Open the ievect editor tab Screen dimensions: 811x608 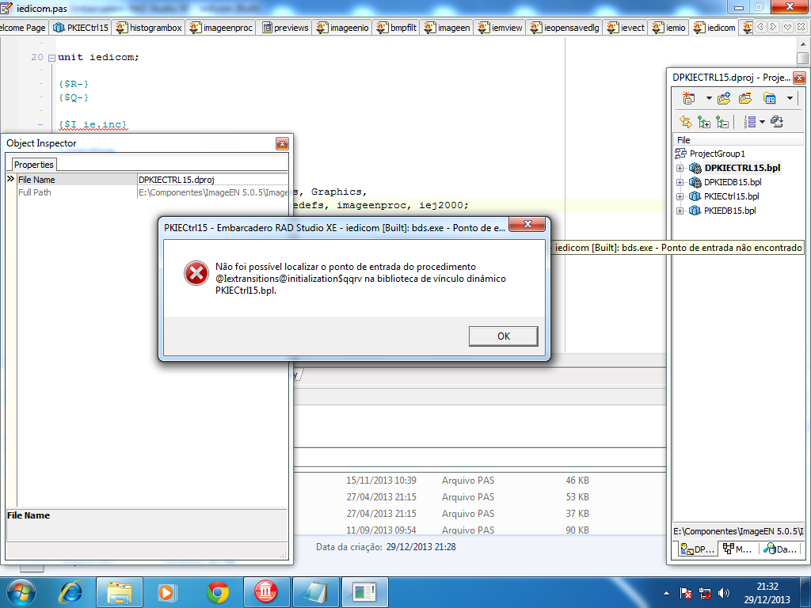coord(626,28)
